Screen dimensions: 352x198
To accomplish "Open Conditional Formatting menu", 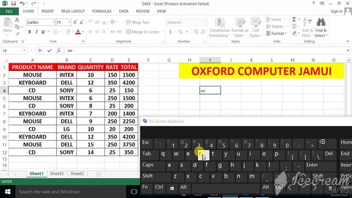I will (x=219, y=28).
